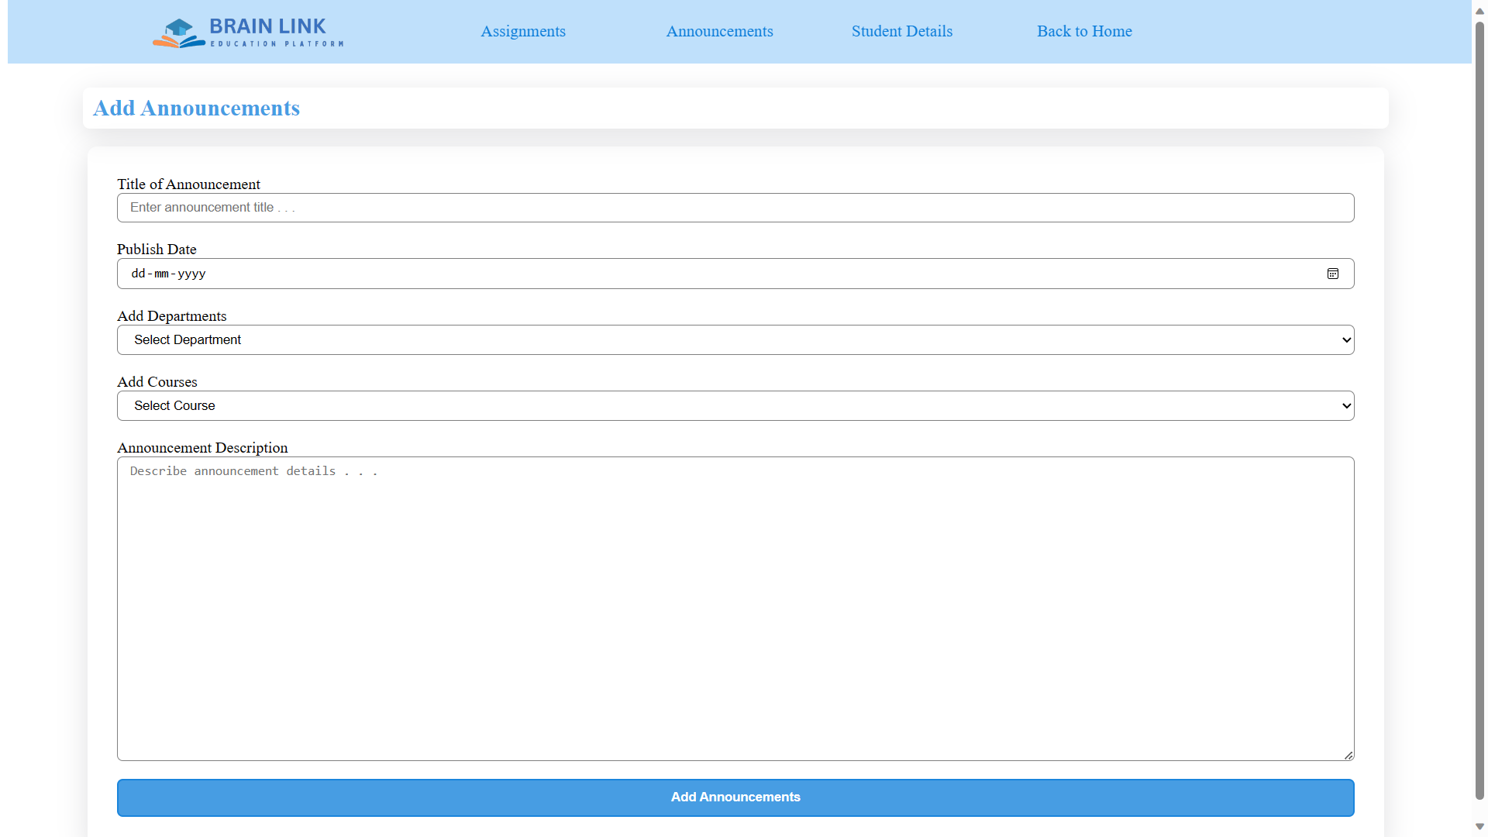This screenshot has height=837, width=1488.
Task: Click the Add Announcements page heading
Action: [196, 108]
